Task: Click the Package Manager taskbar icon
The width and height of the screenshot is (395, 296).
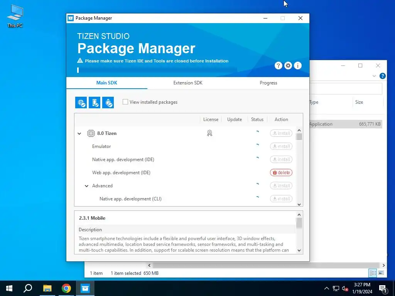Action: [85, 288]
